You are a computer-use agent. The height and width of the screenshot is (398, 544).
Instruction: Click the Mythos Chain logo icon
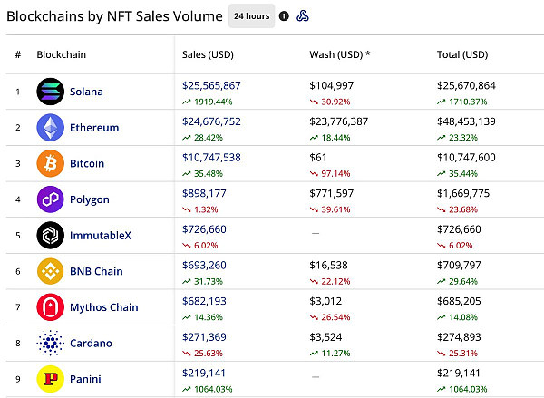coord(49,307)
